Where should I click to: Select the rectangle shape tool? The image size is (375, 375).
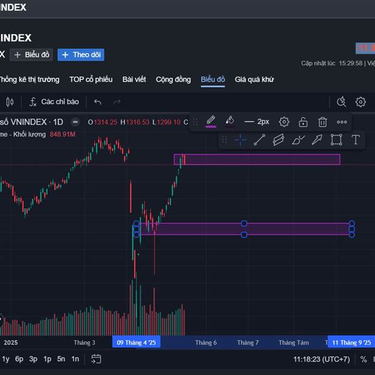[336, 140]
